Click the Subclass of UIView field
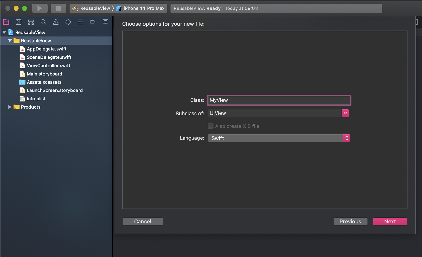422x257 pixels. click(275, 113)
